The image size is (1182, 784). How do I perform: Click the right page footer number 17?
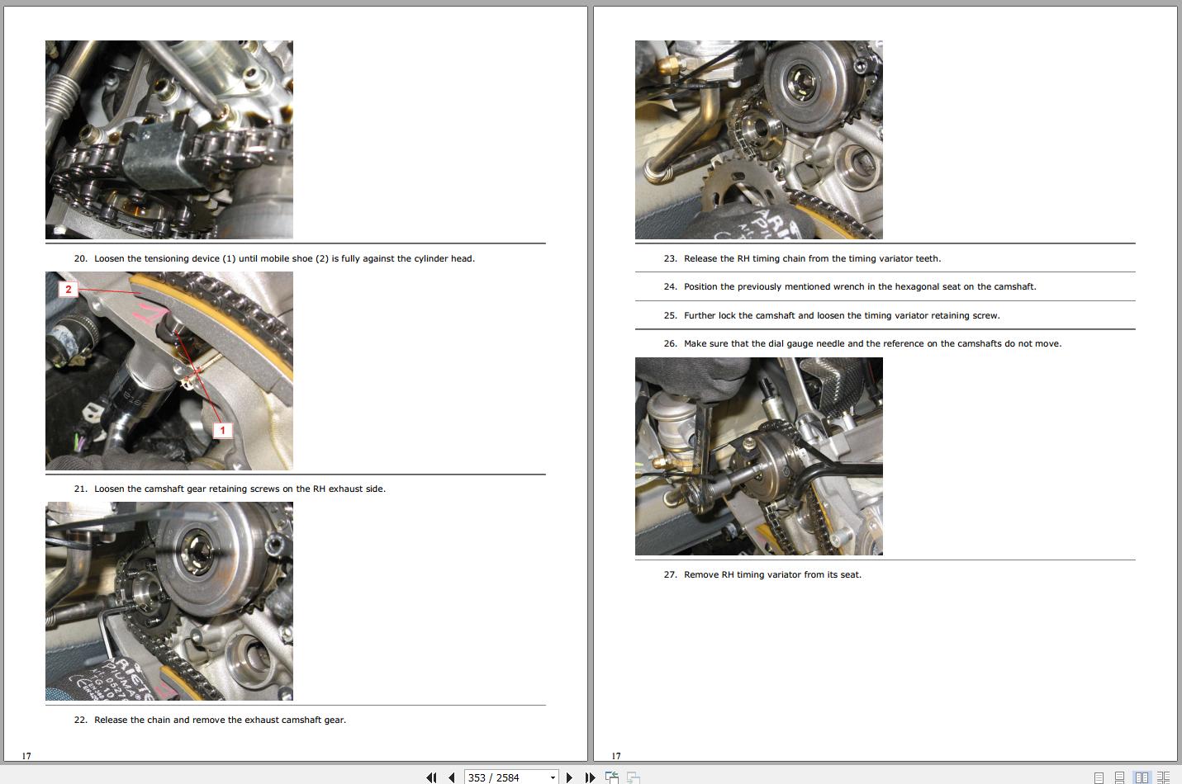(x=616, y=755)
